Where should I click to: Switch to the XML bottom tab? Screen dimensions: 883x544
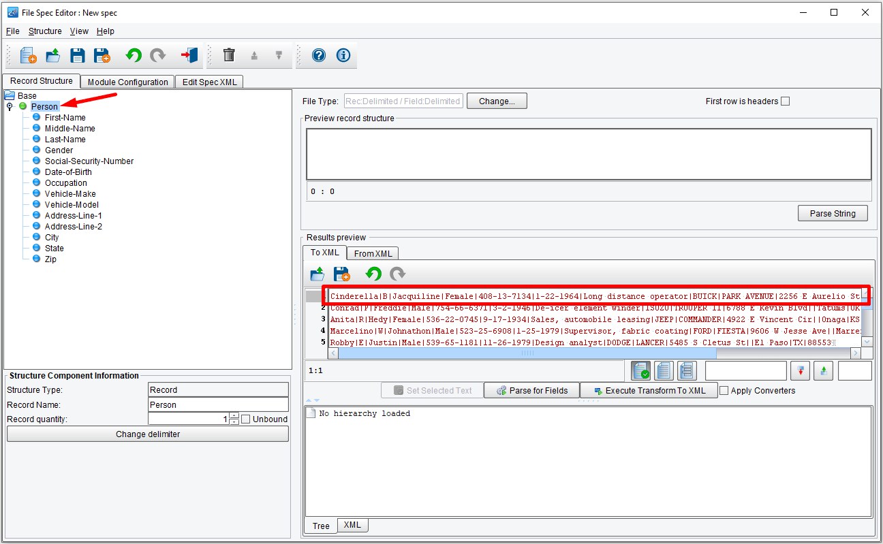coord(352,525)
